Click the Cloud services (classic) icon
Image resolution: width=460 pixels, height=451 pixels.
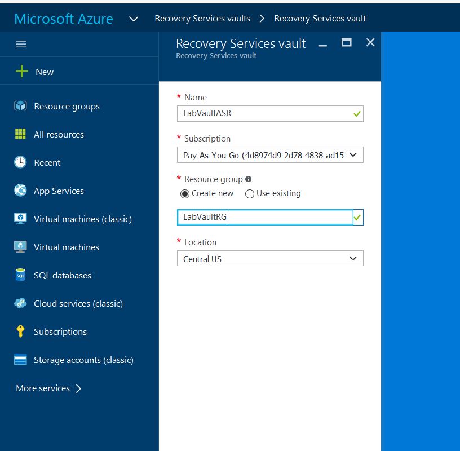[x=20, y=303]
